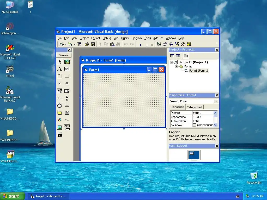Viewport: 267px width, 200px height.
Task: Select the OptionButton control tool
Action: pos(67,83)
